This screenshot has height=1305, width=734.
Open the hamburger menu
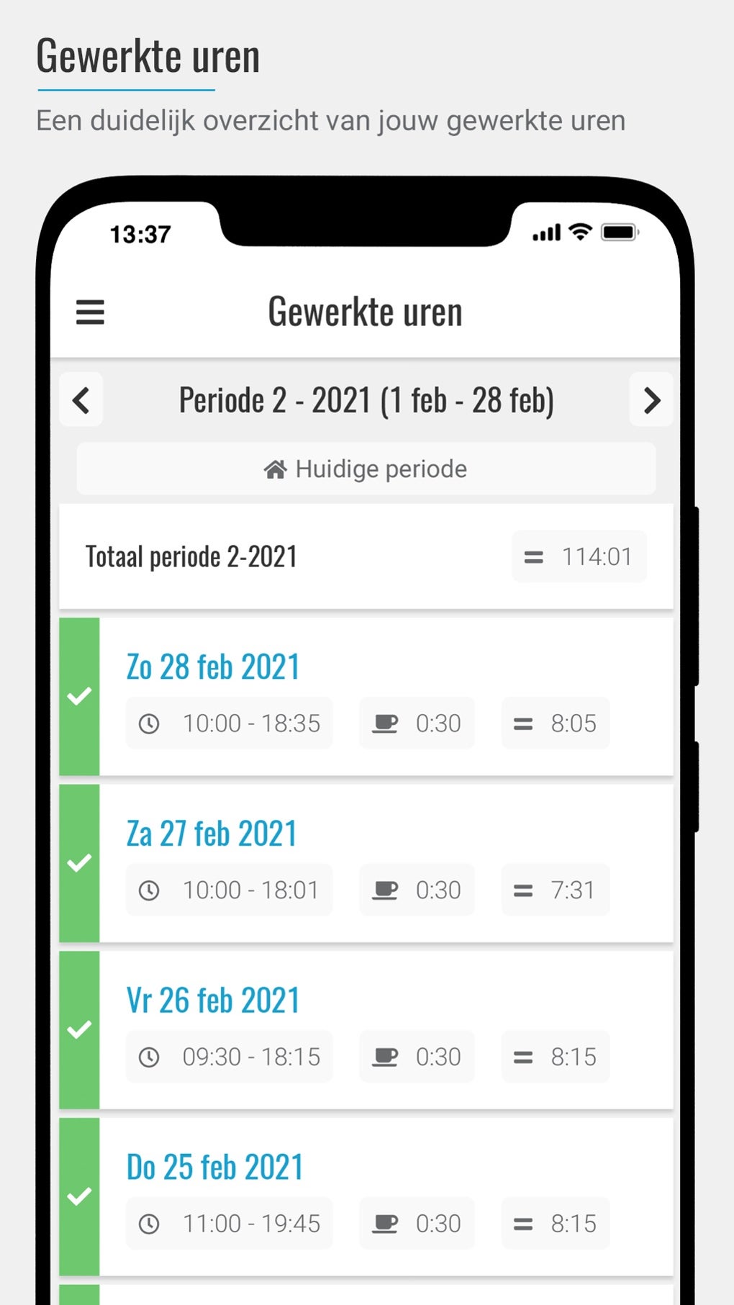click(x=90, y=312)
